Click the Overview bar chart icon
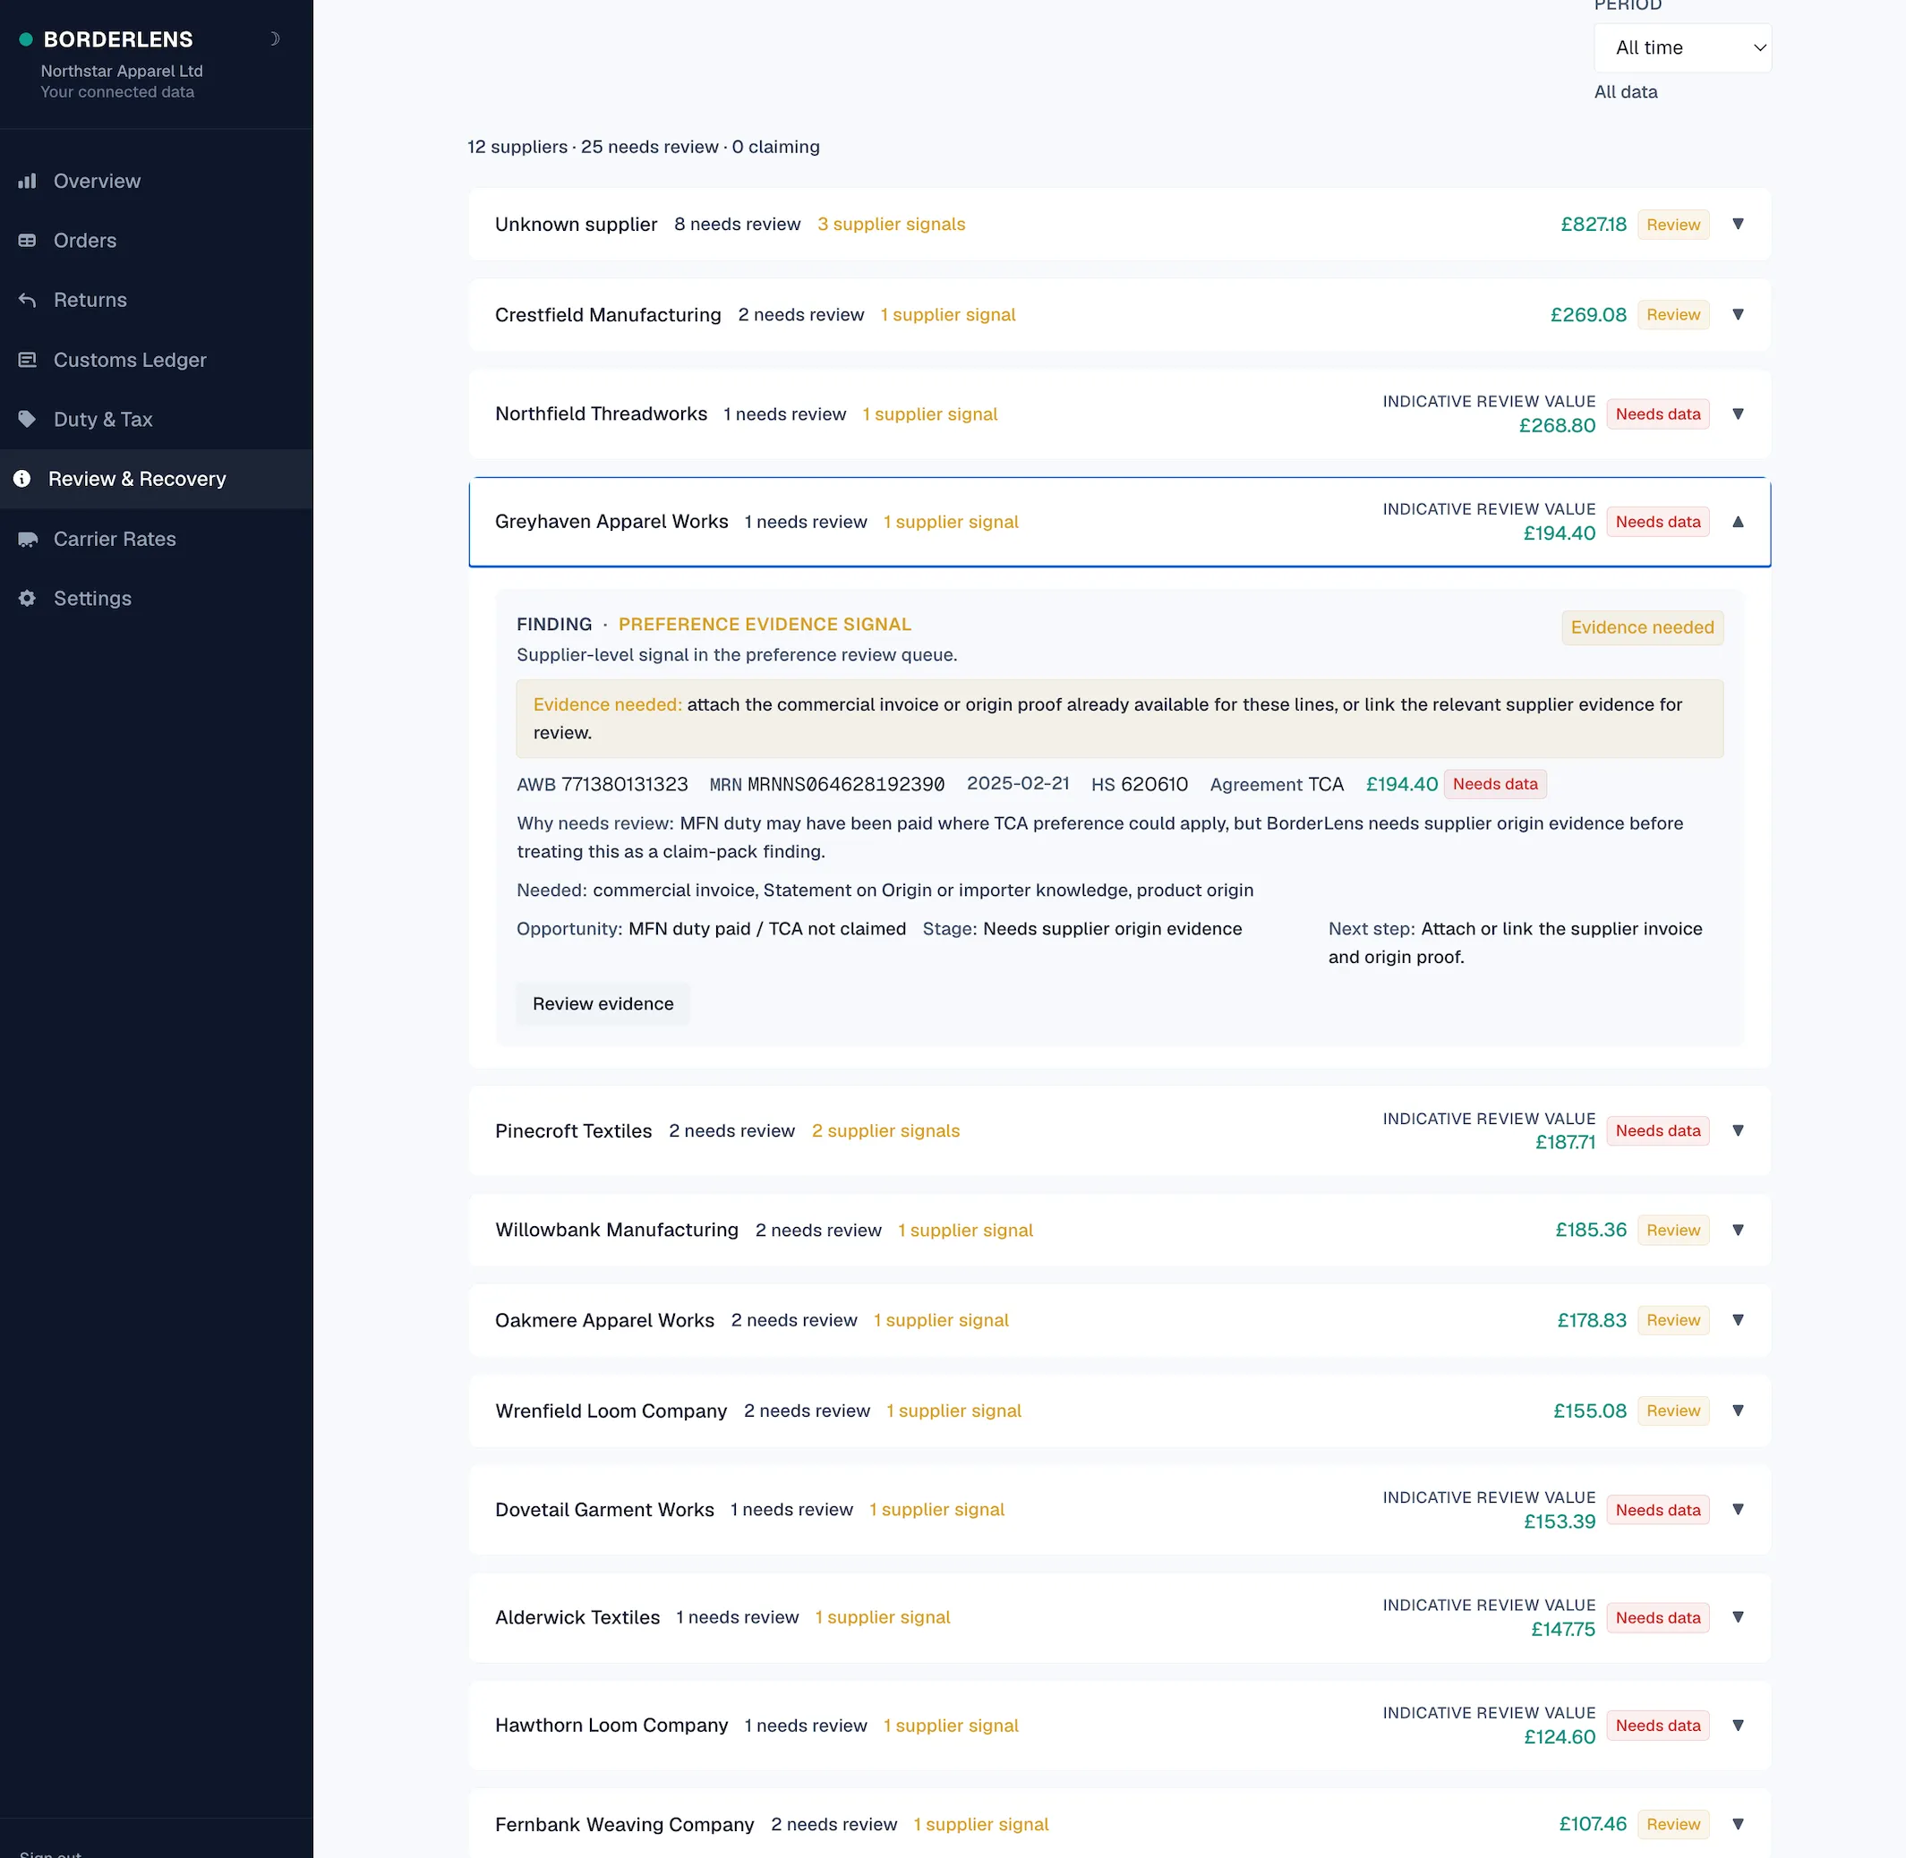This screenshot has height=1858, width=1906. 28,181
